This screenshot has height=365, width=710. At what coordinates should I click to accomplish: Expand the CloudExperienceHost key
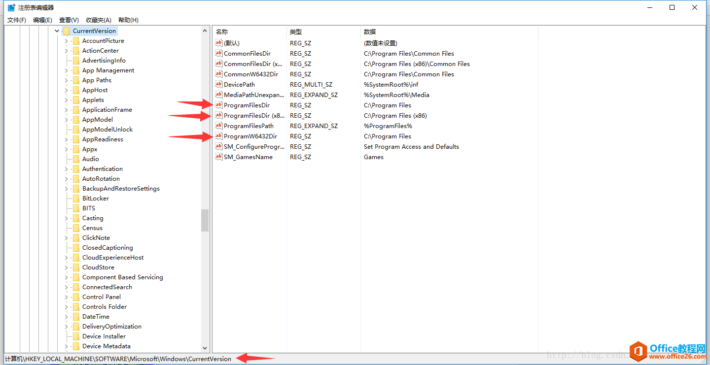tap(67, 258)
